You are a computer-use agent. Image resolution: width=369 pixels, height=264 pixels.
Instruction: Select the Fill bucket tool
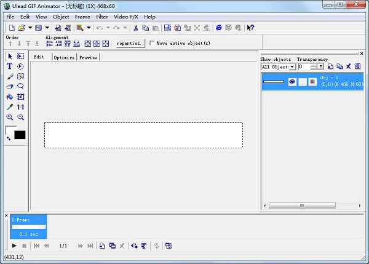10,97
